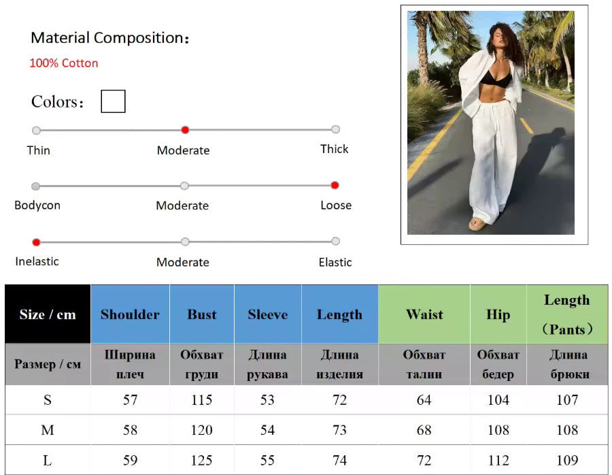Select the Loose fit red dot
Image resolution: width=612 pixels, height=475 pixels.
(x=335, y=185)
